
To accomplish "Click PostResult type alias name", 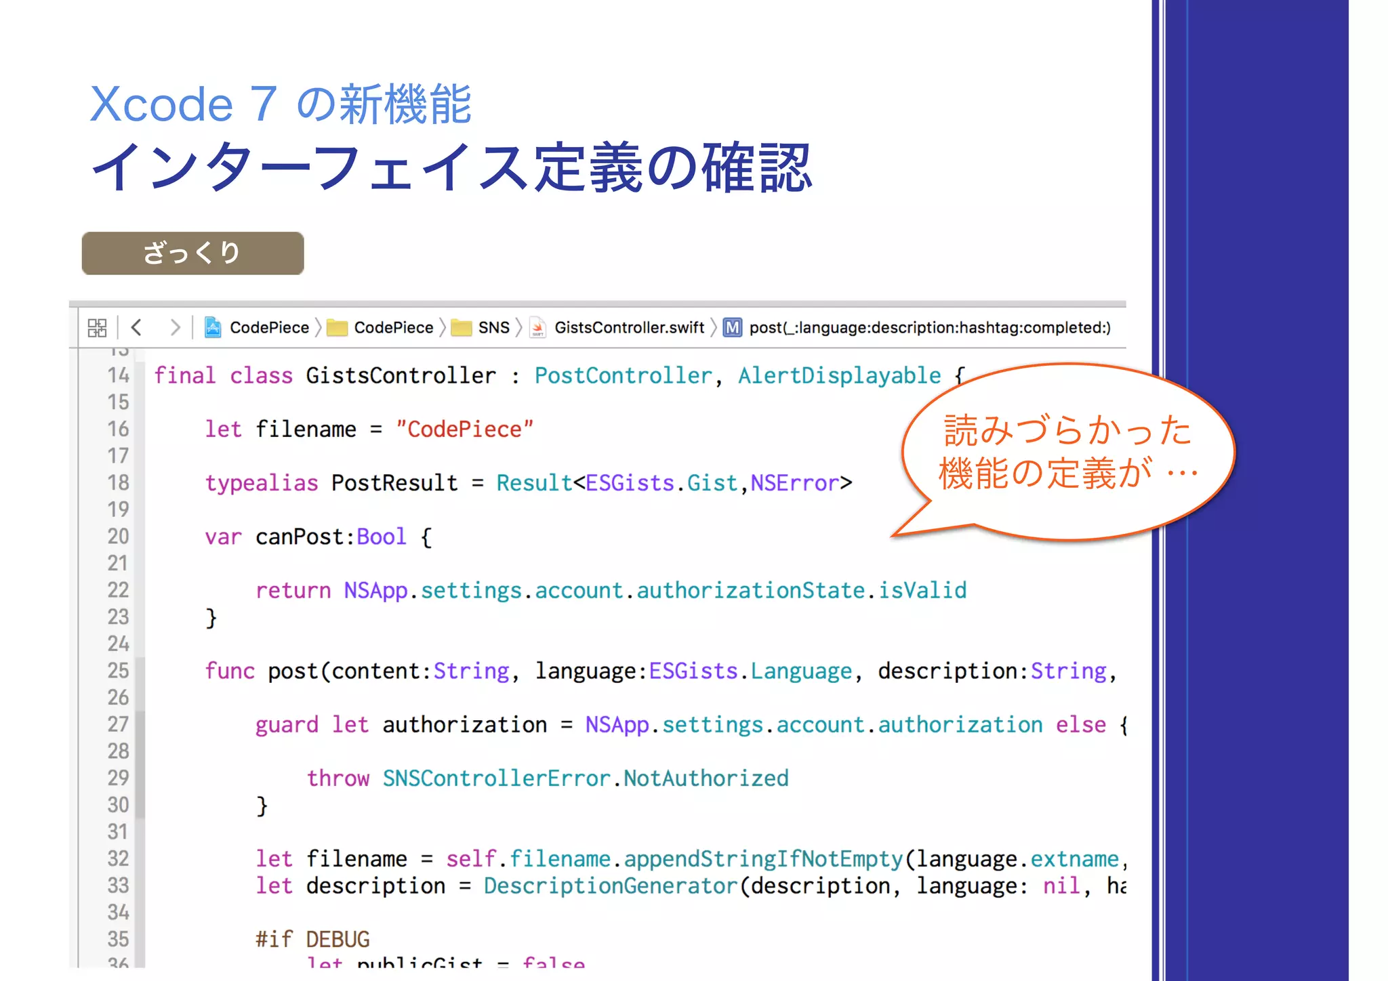I will (x=394, y=483).
